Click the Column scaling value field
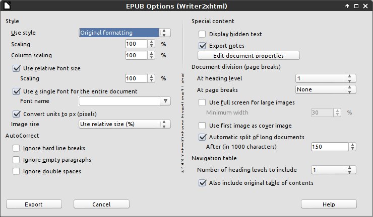The width and height of the screenshot is (373, 217). point(136,55)
